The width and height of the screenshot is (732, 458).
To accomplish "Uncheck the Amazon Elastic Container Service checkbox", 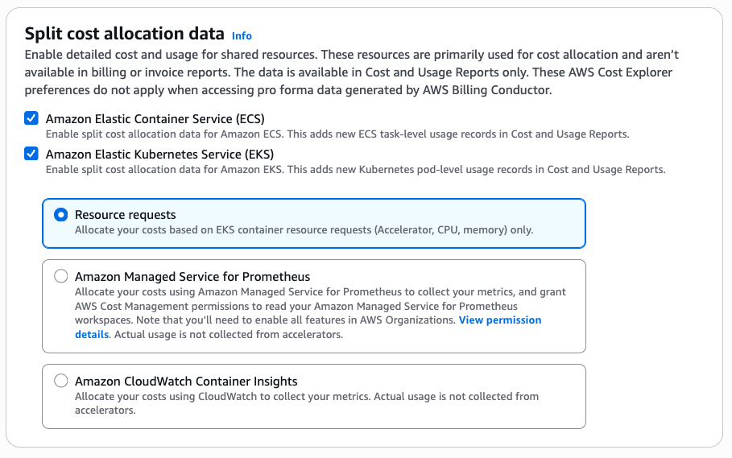I will 31,118.
